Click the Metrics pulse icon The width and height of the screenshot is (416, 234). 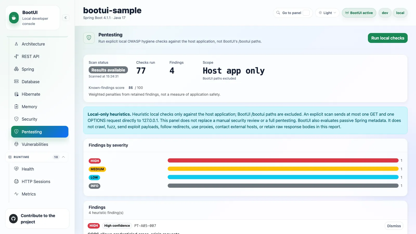(16, 194)
